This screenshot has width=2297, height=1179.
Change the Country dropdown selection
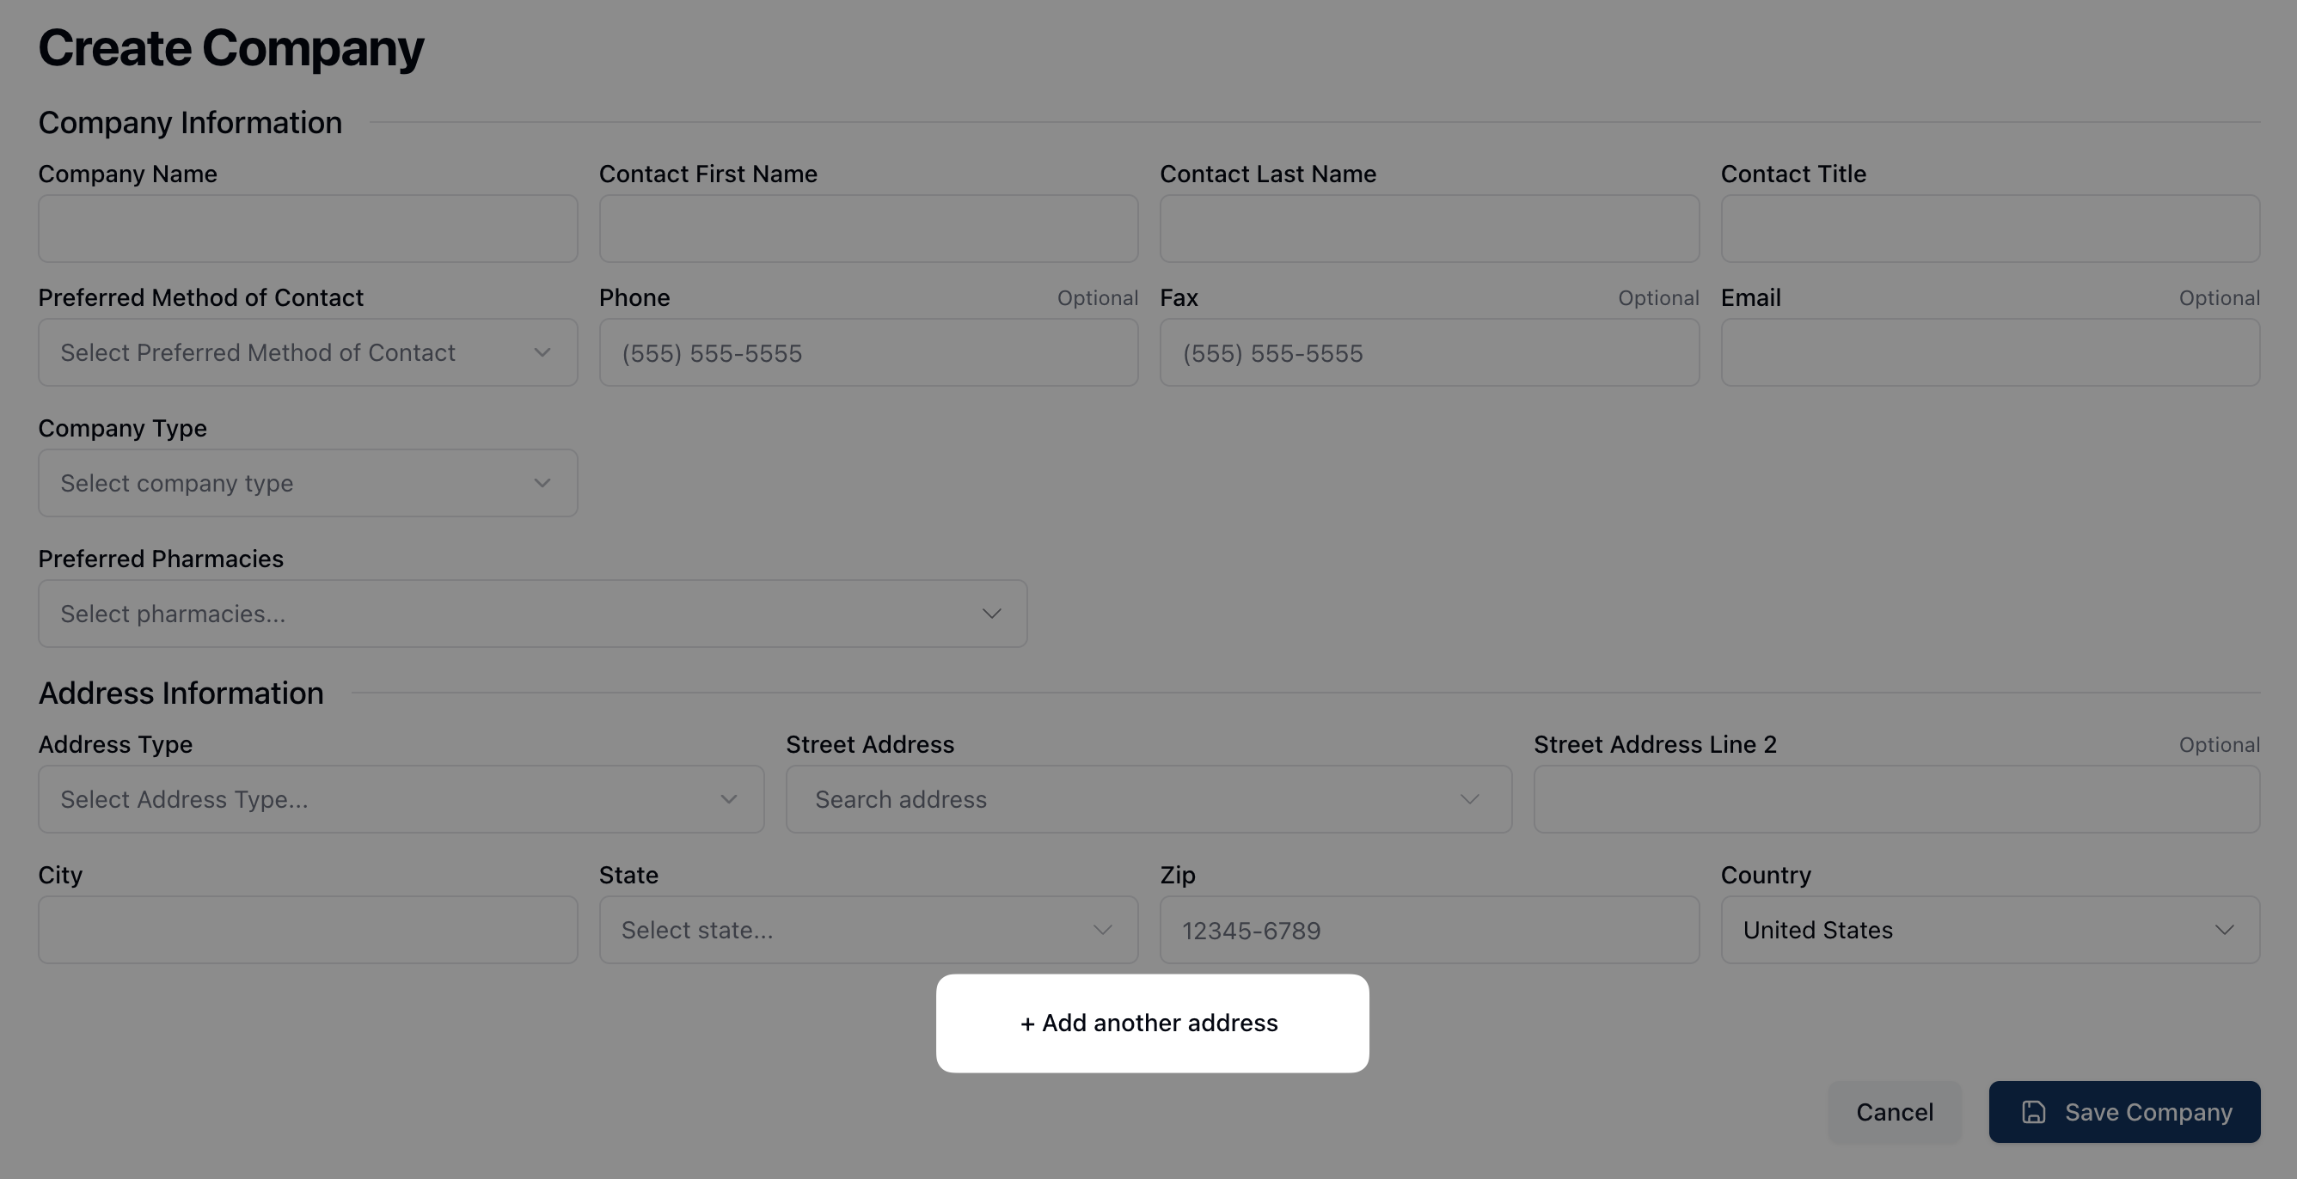pos(1989,931)
